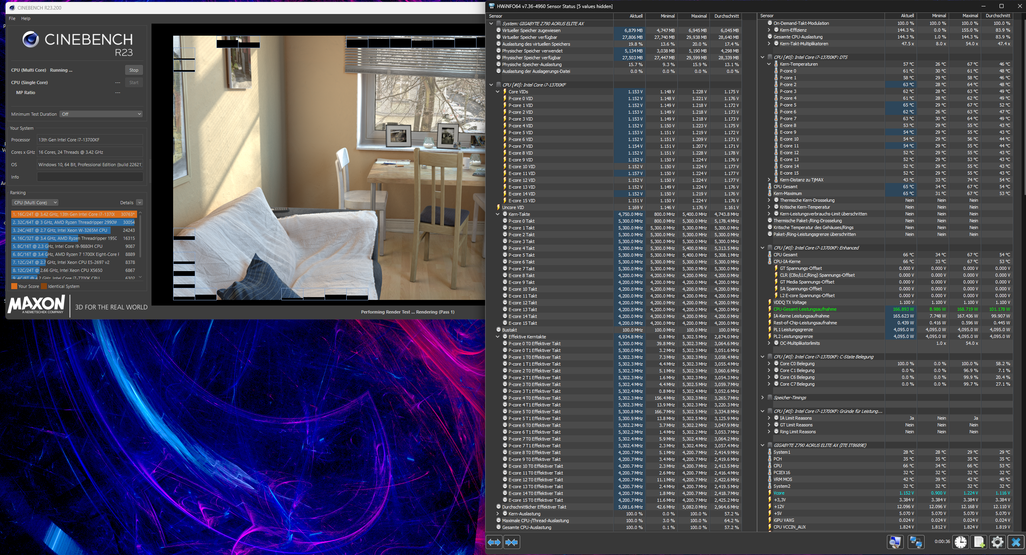
Task: Open the File menu in Cinebench
Action: (x=12, y=18)
